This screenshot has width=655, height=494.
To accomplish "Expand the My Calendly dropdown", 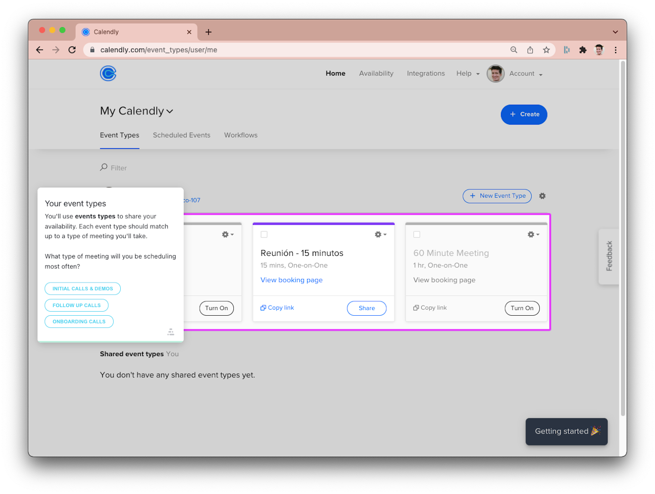I will 137,111.
